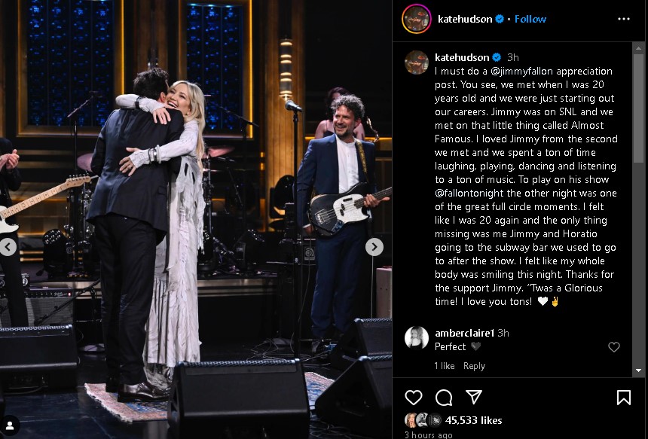Go to next photo with right arrow

point(374,247)
